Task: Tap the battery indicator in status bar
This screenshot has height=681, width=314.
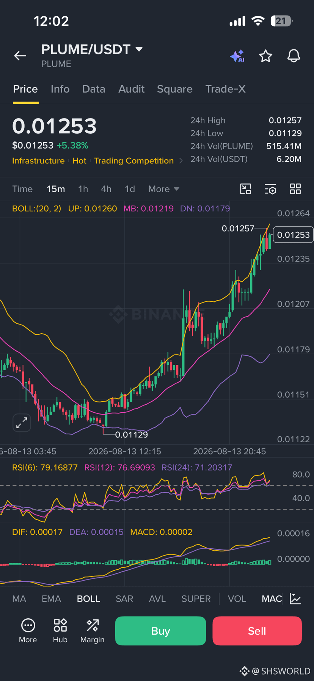Action: tap(281, 21)
